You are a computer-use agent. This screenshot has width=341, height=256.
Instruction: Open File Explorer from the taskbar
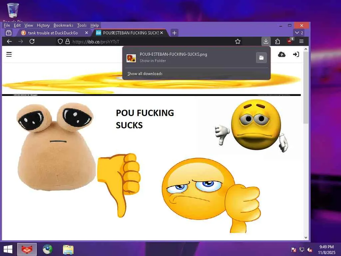(68, 249)
